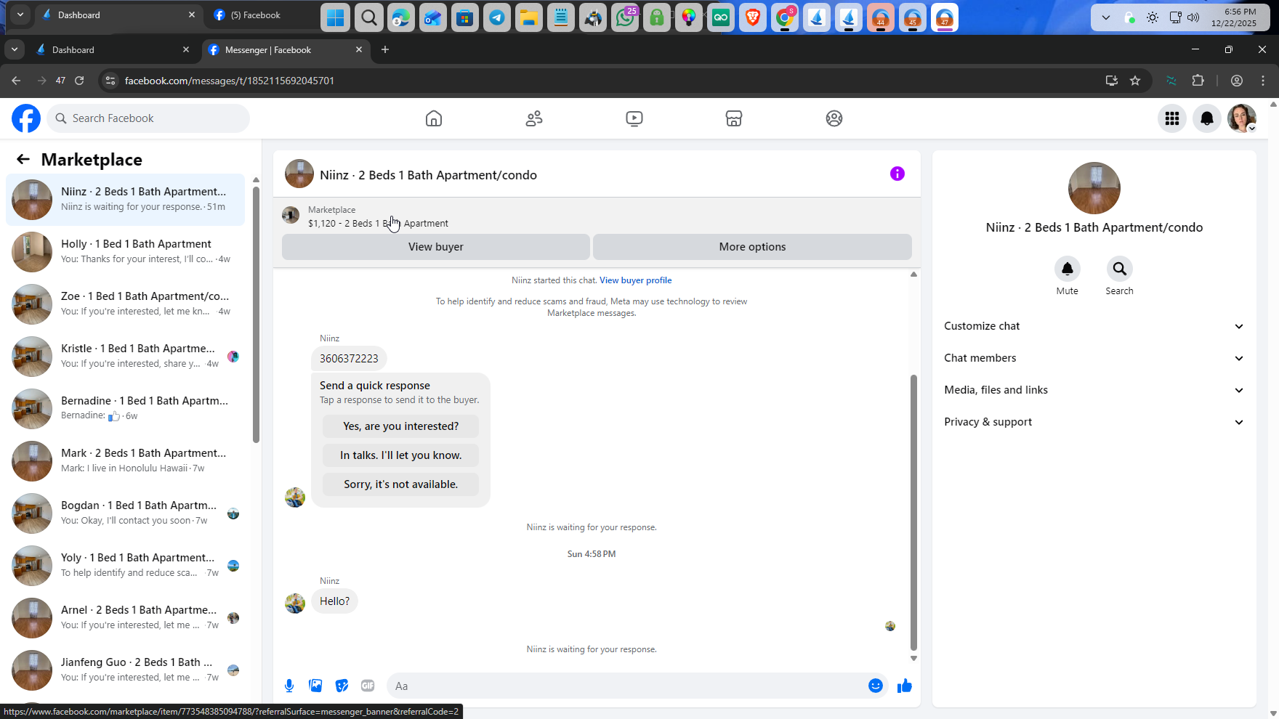The image size is (1279, 719).
Task: Expand Media, files and links section
Action: click(1094, 390)
